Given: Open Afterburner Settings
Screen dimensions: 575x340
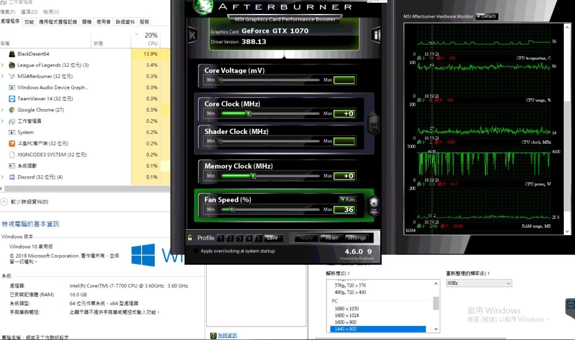Looking at the screenshot, I should [357, 238].
